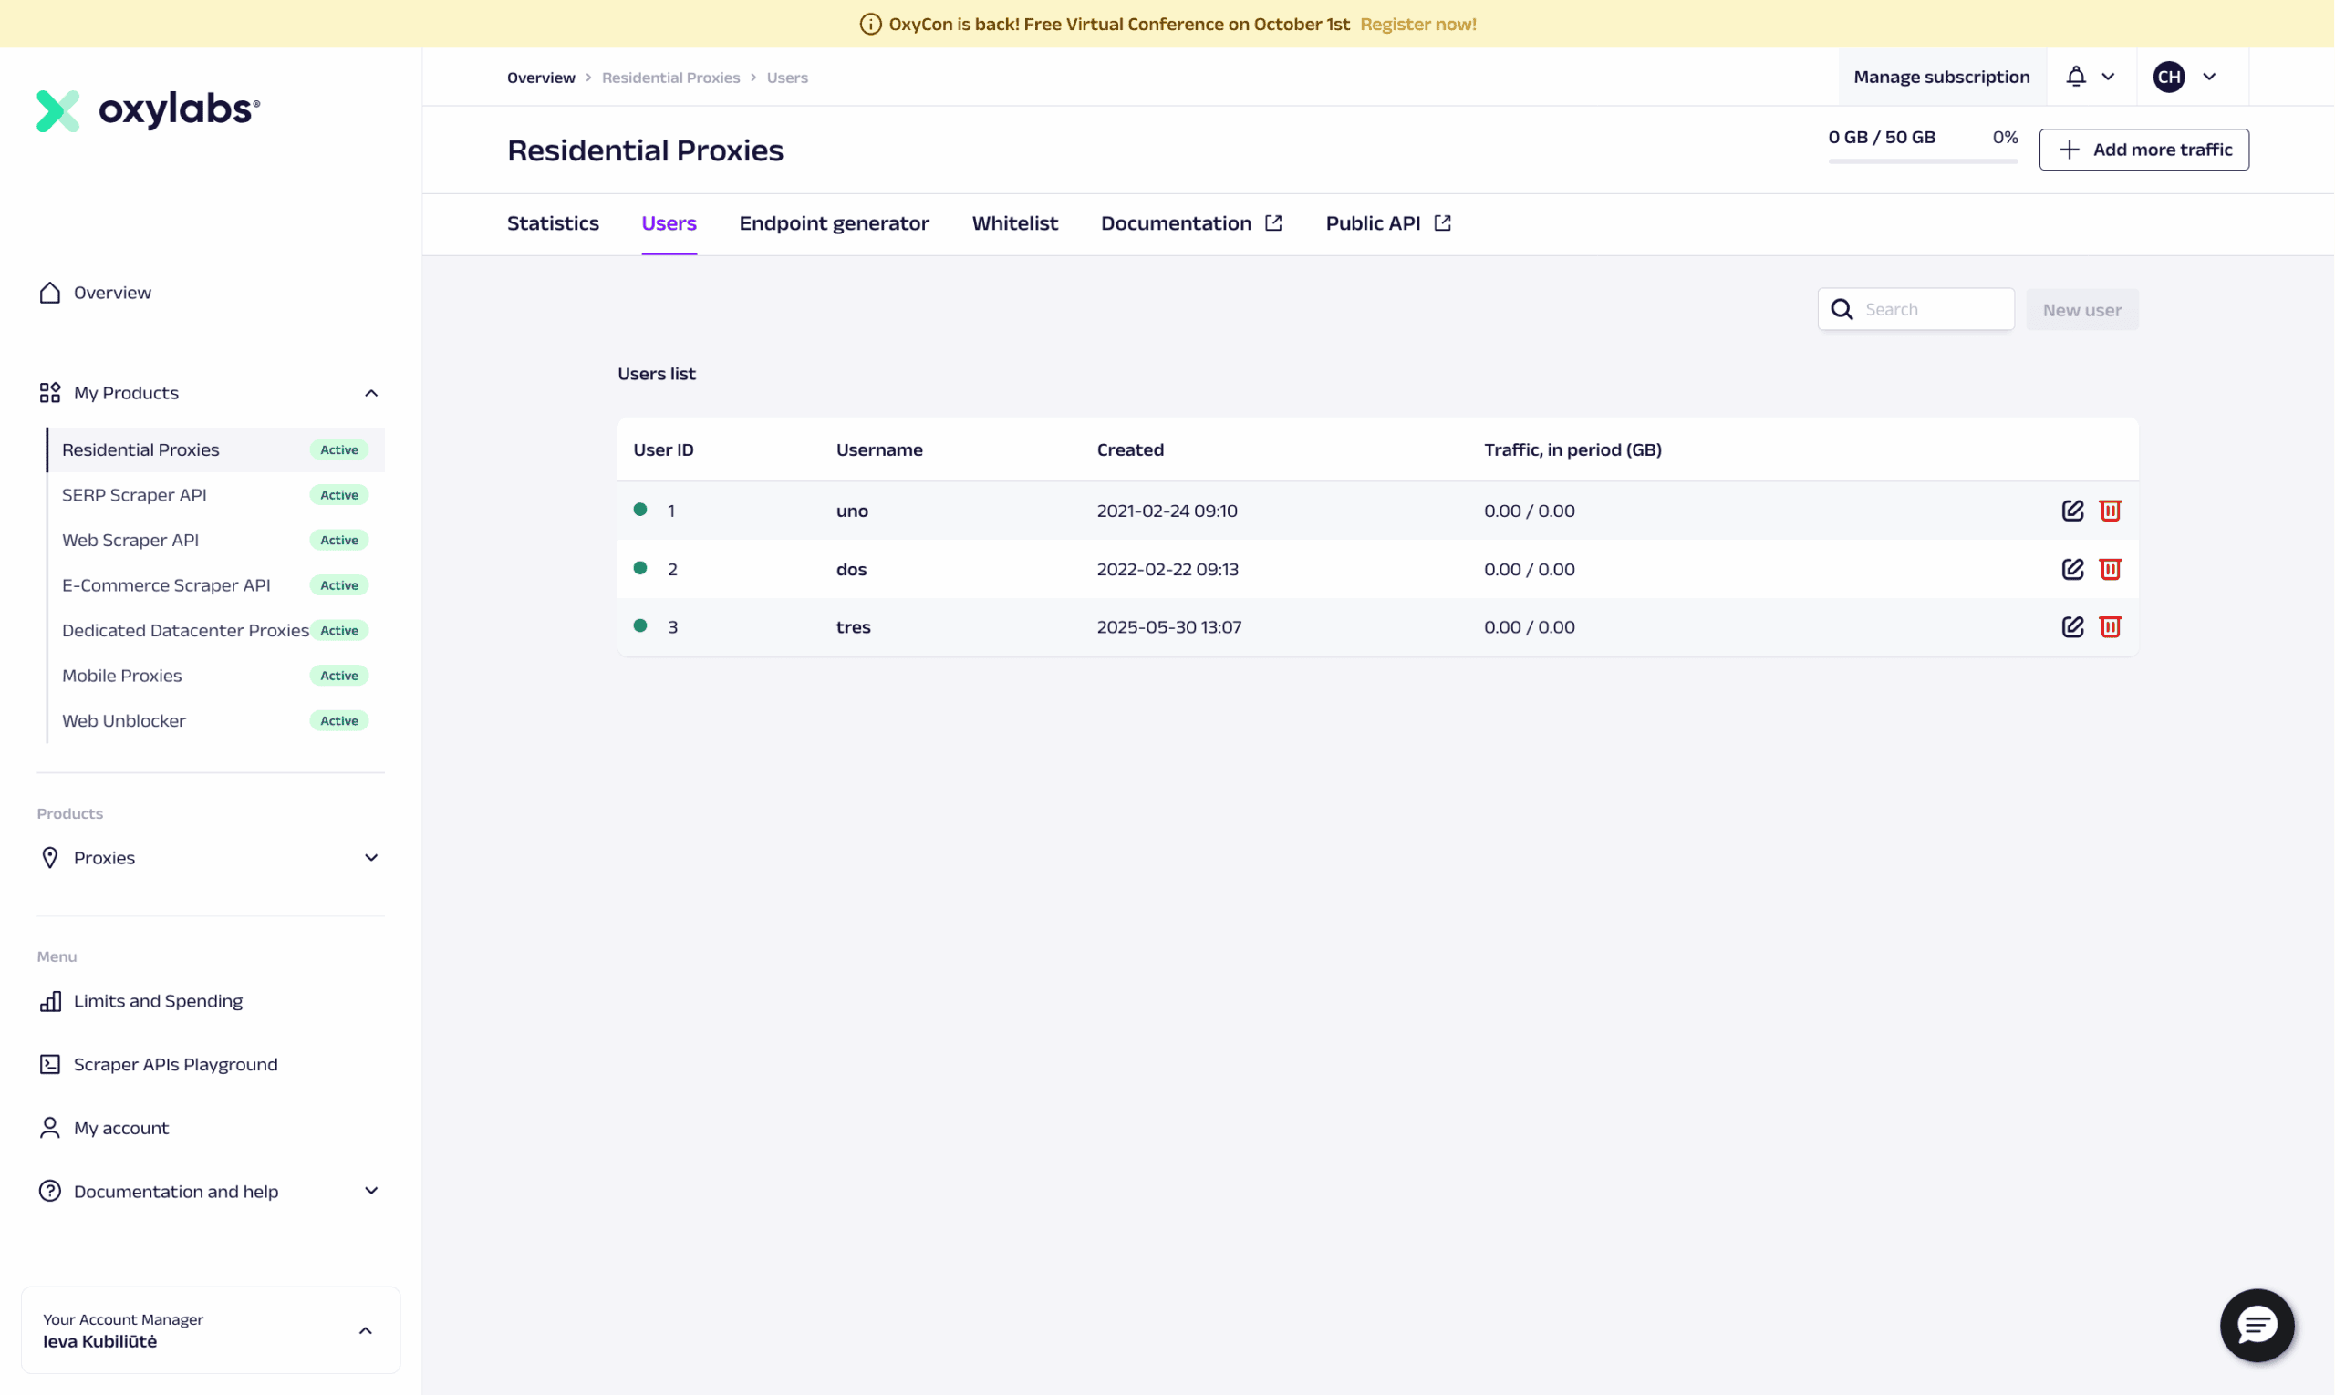The height and width of the screenshot is (1395, 2335).
Task: Click Add more traffic button
Action: click(x=2144, y=150)
